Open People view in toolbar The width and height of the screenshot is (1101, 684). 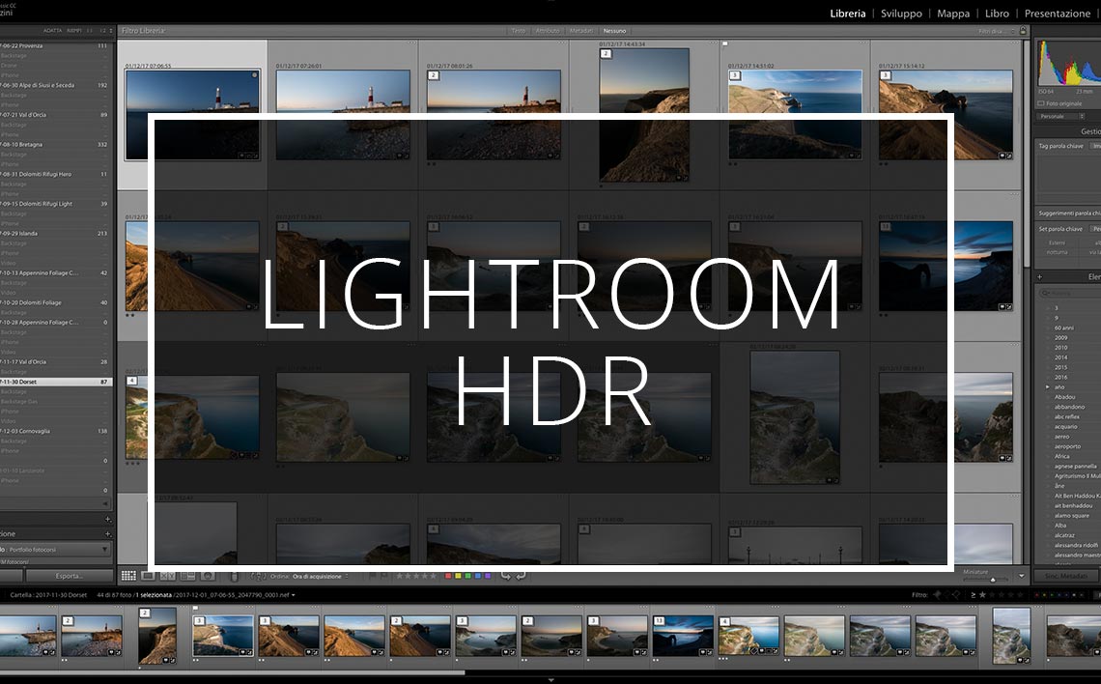point(208,576)
